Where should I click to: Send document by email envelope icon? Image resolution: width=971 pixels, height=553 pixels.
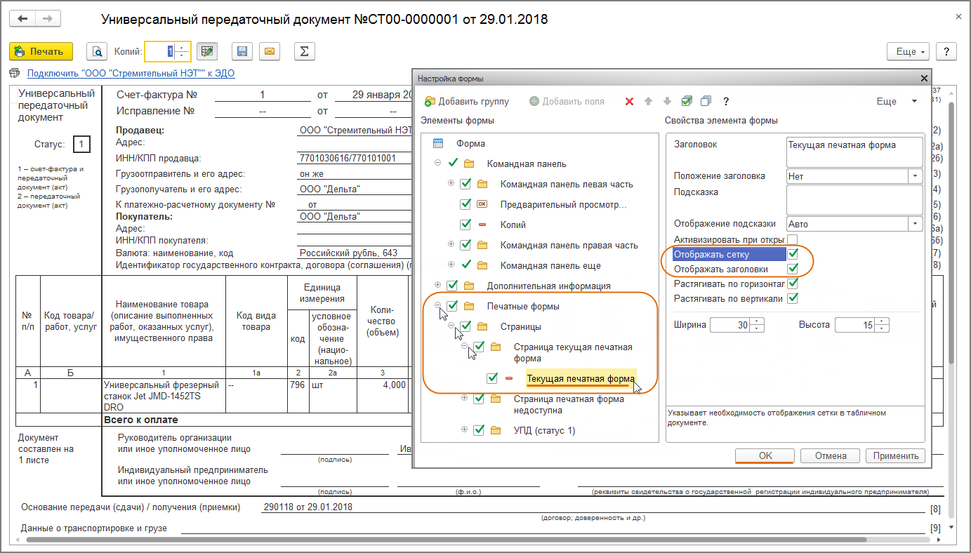269,52
